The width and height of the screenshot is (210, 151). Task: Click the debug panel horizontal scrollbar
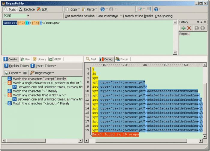[x=144, y=140]
